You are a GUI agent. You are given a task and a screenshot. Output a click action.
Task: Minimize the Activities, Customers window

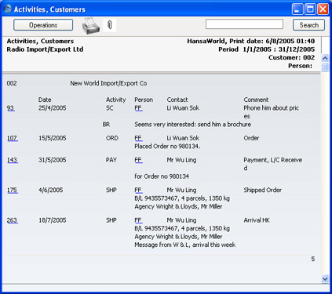(x=297, y=9)
